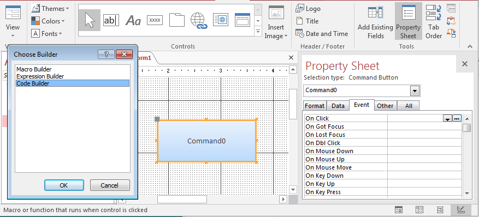Toggle the Property Sheet tool

coord(408,21)
